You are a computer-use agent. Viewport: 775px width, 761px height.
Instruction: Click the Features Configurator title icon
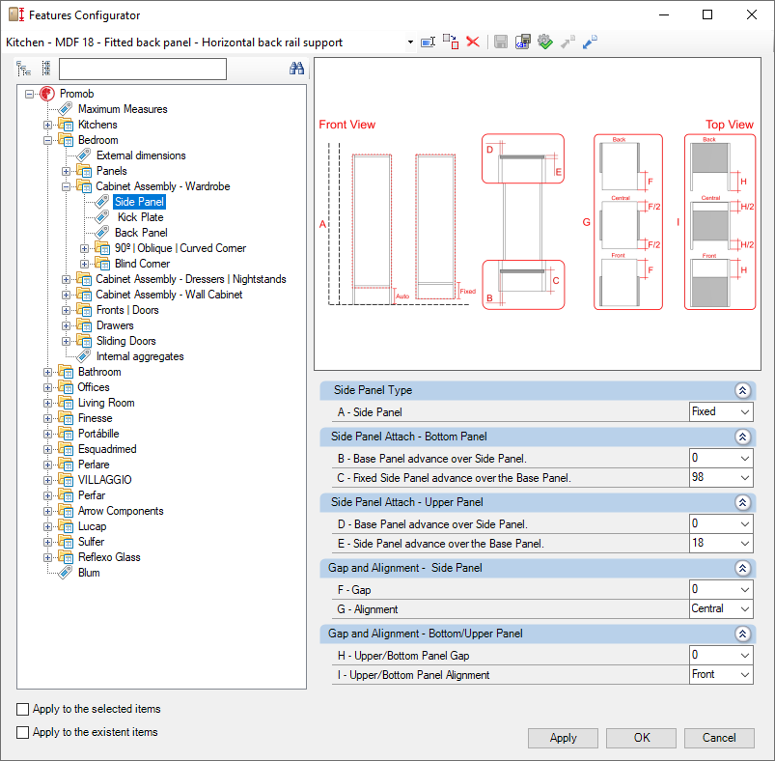tap(16, 14)
